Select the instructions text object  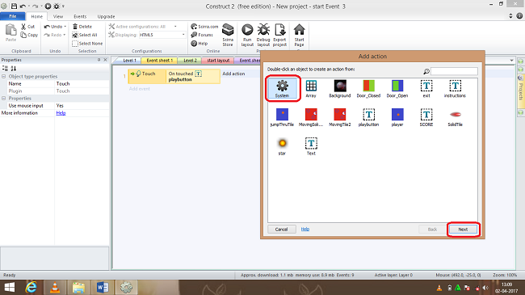(455, 89)
